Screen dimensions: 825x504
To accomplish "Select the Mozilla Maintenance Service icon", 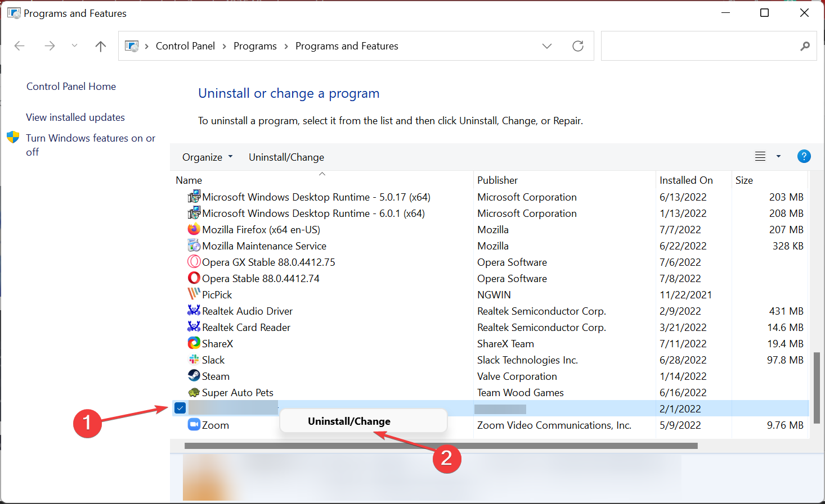I will 194,246.
